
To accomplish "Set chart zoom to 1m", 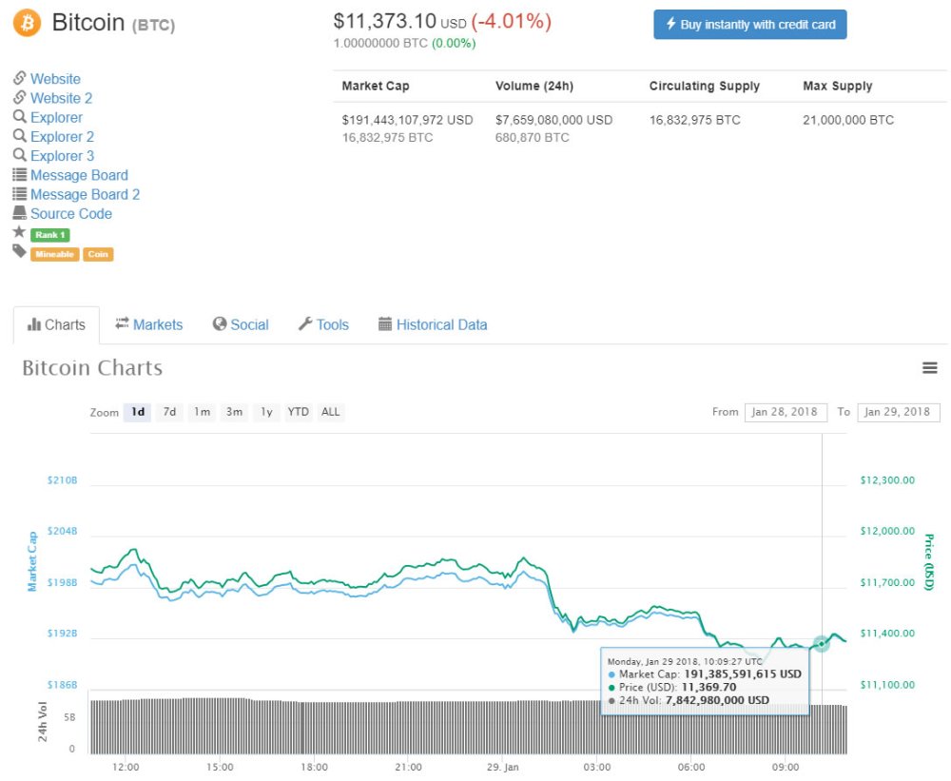I will [x=202, y=412].
